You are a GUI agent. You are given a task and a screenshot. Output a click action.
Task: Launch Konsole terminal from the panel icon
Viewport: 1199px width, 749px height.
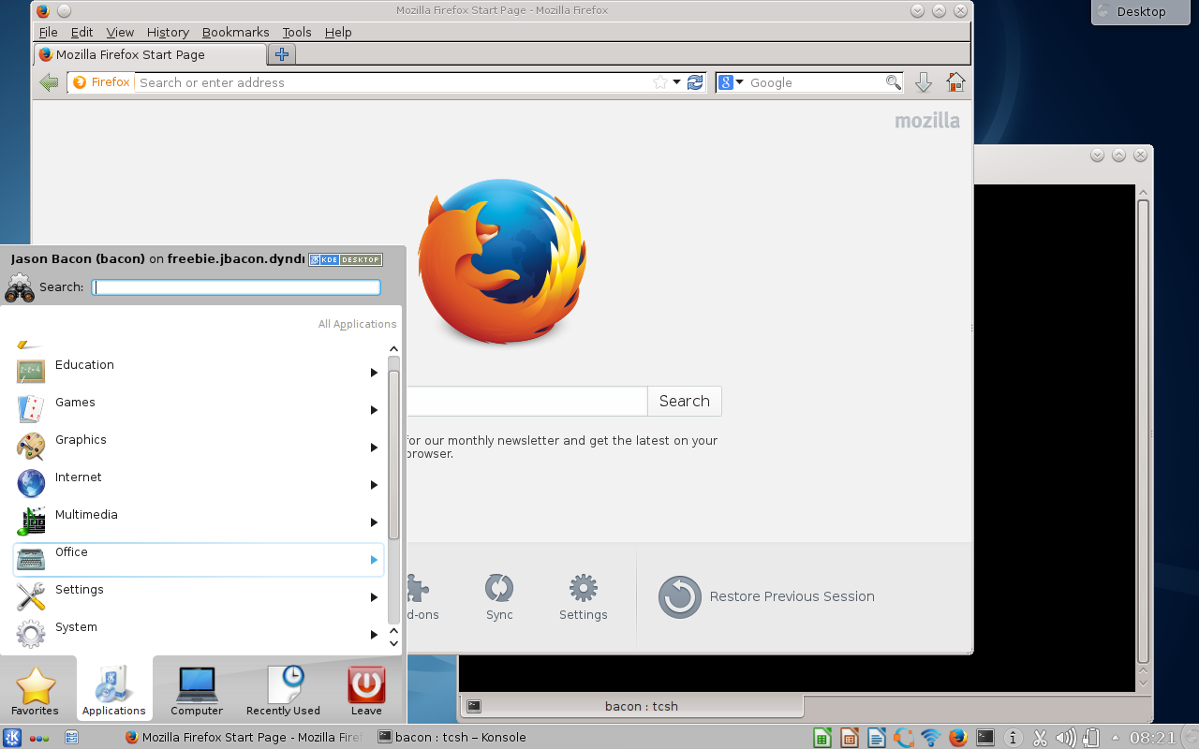tap(984, 738)
